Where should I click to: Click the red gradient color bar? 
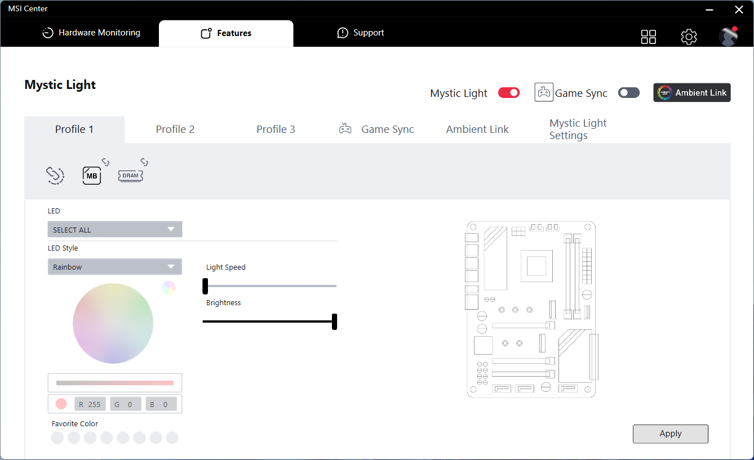click(115, 383)
